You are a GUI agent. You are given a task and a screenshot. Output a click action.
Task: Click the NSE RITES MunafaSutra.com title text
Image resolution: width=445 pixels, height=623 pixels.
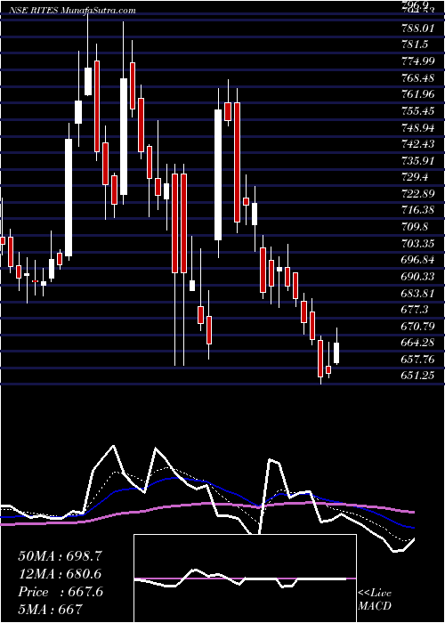click(x=74, y=10)
